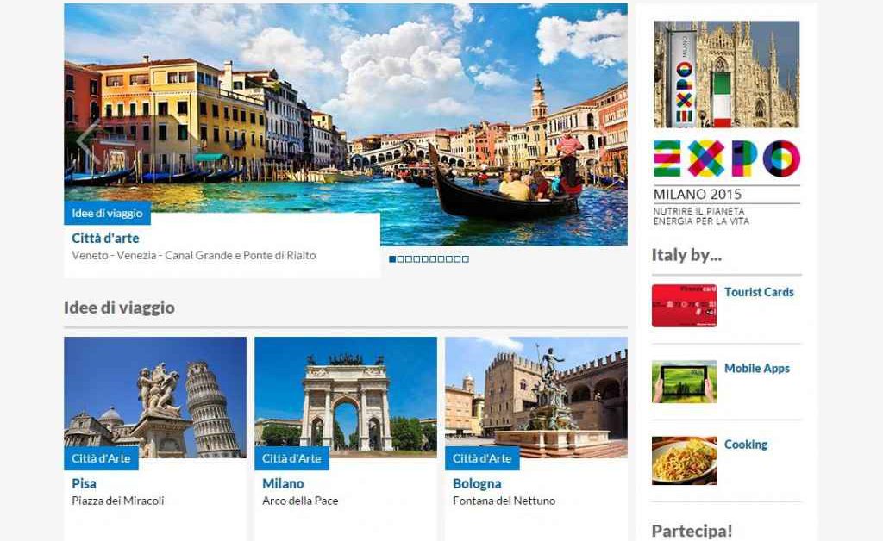The height and width of the screenshot is (541, 883).
Task: Select the first carousel slide indicator dot
Action: (x=392, y=259)
